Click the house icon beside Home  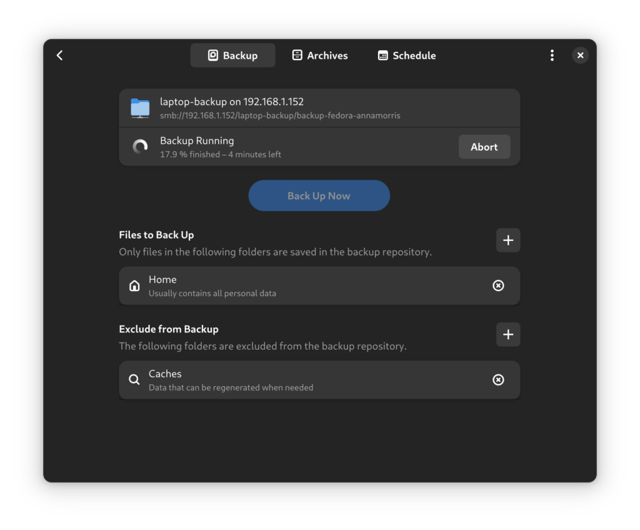[134, 286]
